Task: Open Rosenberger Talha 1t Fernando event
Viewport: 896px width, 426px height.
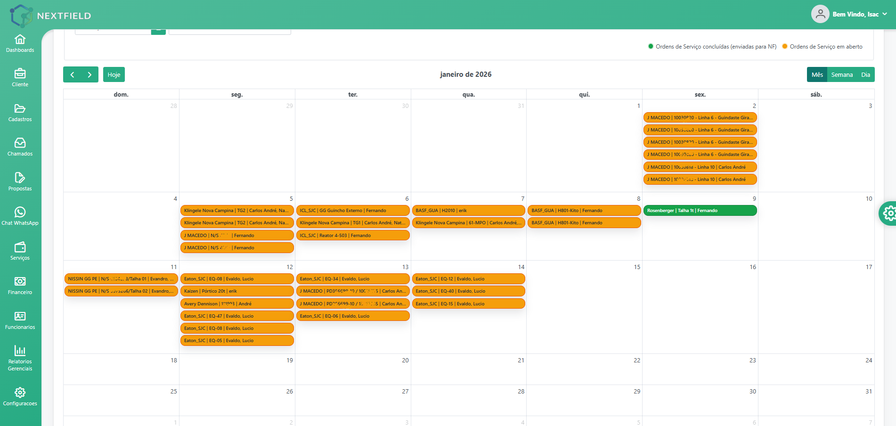Action: pyautogui.click(x=700, y=211)
